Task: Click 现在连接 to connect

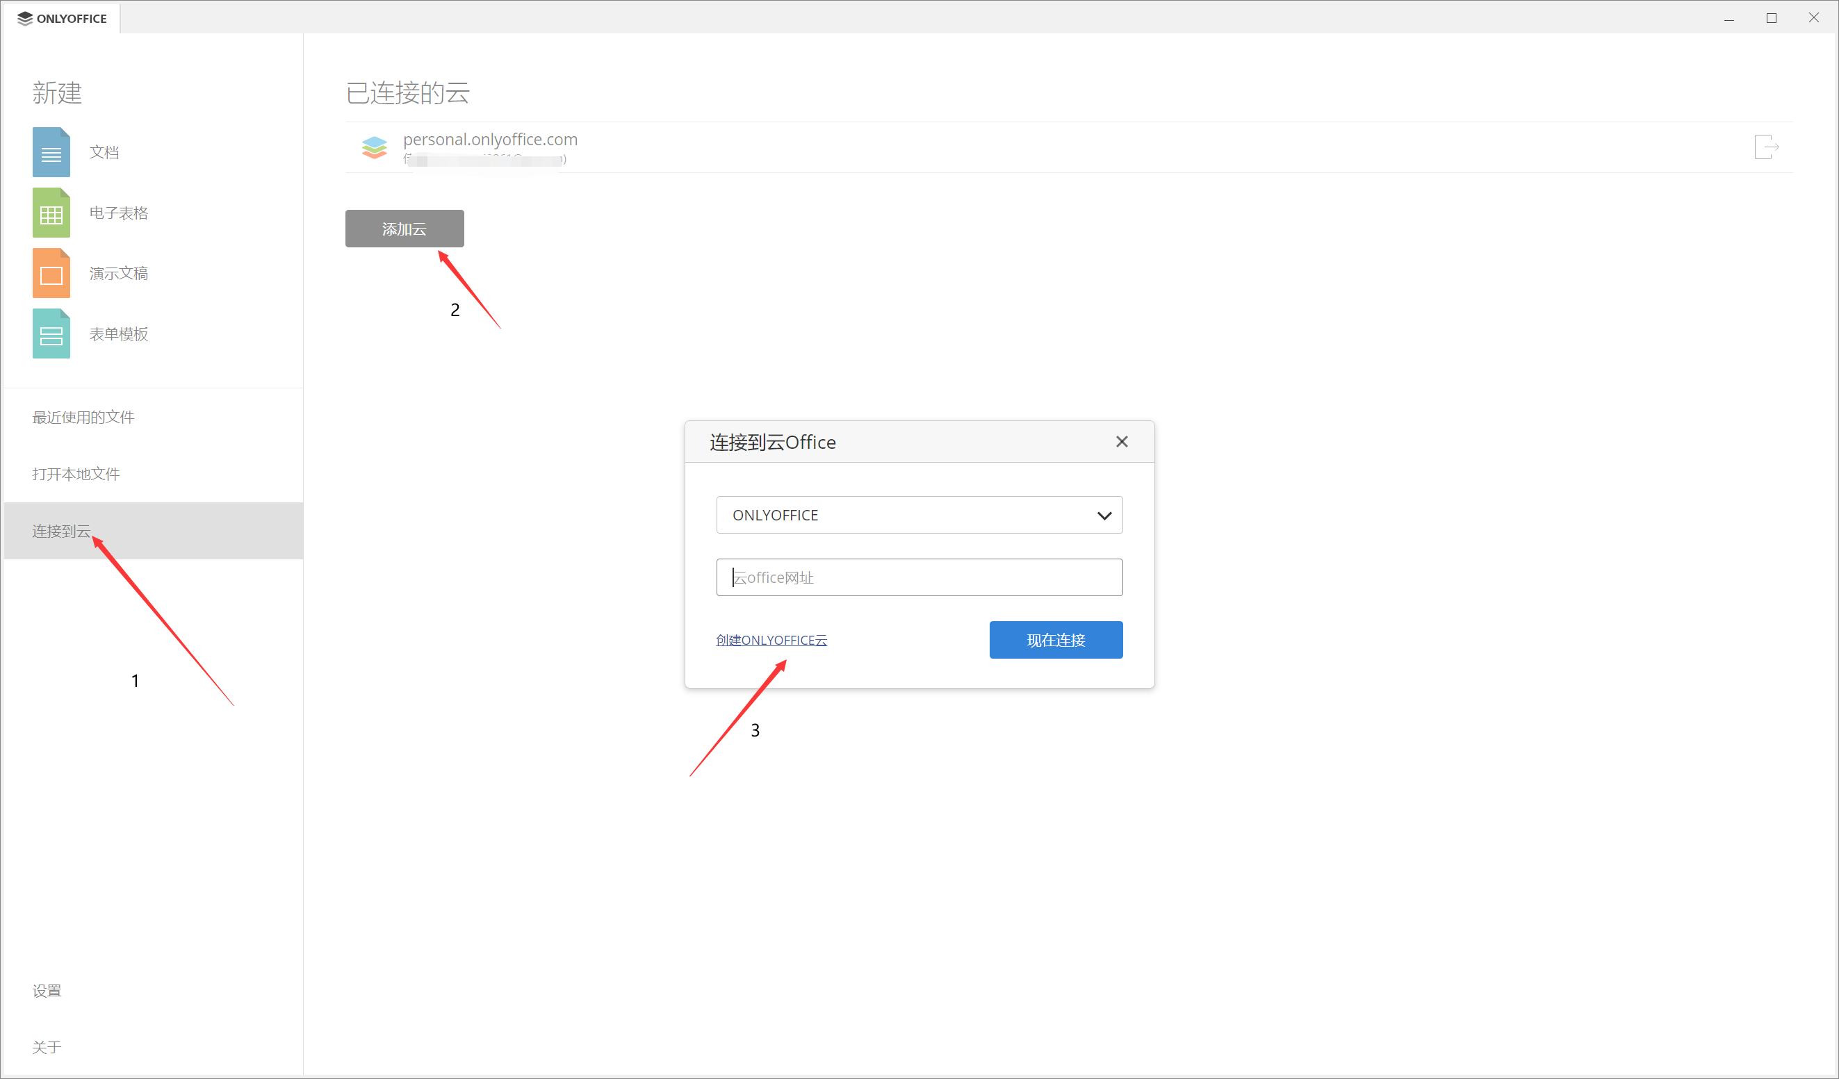Action: click(x=1055, y=640)
